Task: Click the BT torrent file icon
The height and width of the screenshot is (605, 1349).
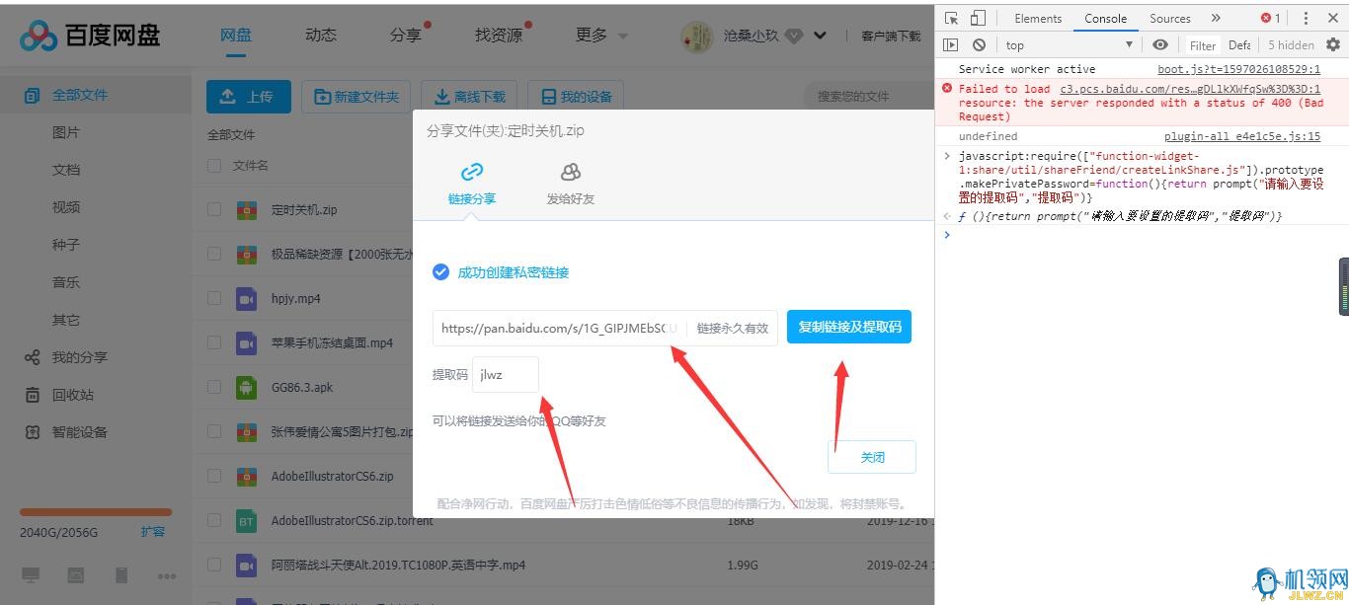Action: 246,520
